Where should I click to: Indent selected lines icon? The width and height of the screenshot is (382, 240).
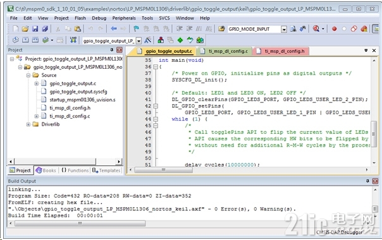[x=180, y=28]
